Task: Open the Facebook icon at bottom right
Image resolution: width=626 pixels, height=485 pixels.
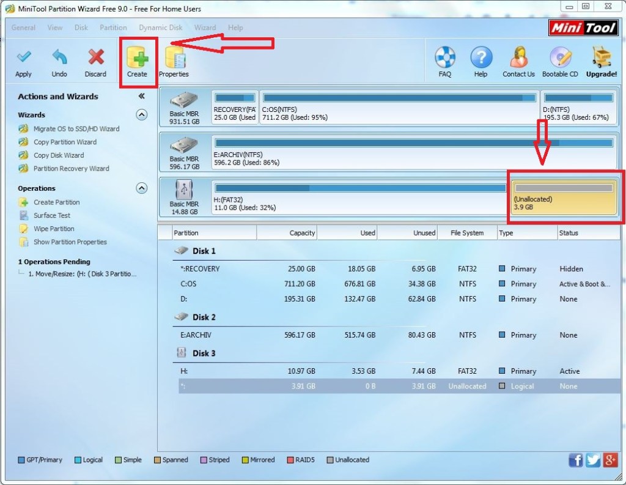Action: click(x=575, y=461)
